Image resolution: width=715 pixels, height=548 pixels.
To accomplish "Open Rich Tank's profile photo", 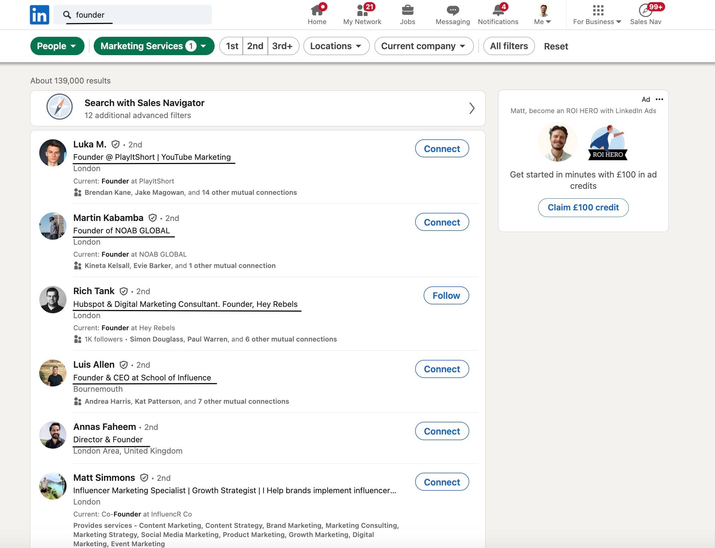I will [53, 299].
